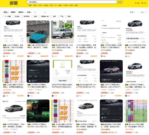This screenshot has height=135, width=149.
Task: Click the previous page arrow
Action: (x=138, y=12)
